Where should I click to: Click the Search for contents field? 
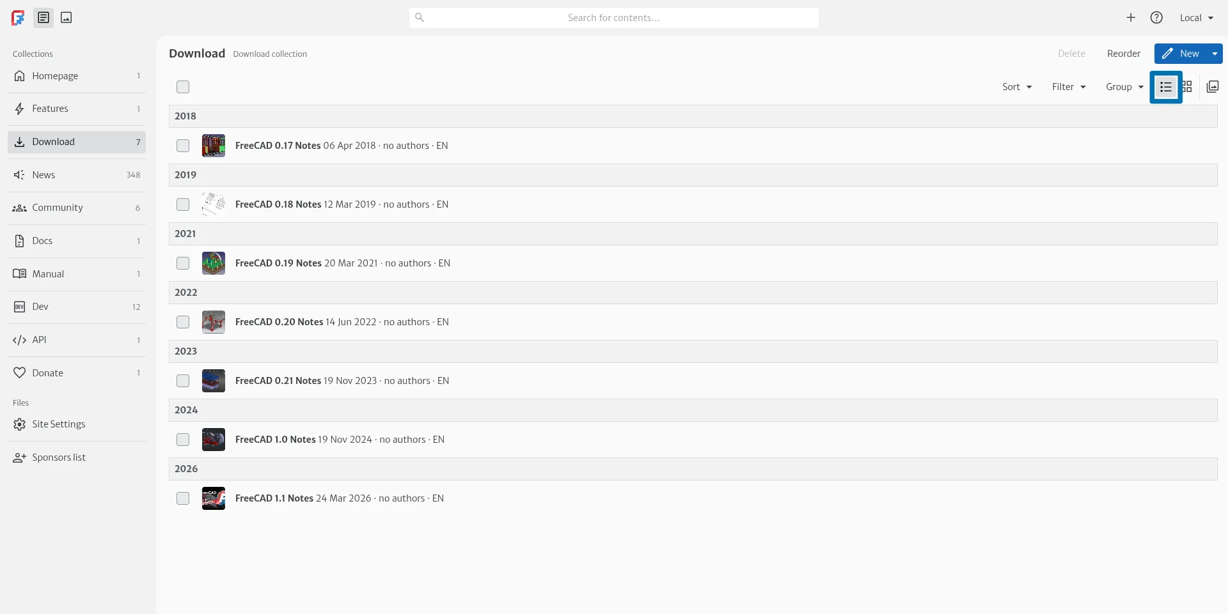point(614,18)
